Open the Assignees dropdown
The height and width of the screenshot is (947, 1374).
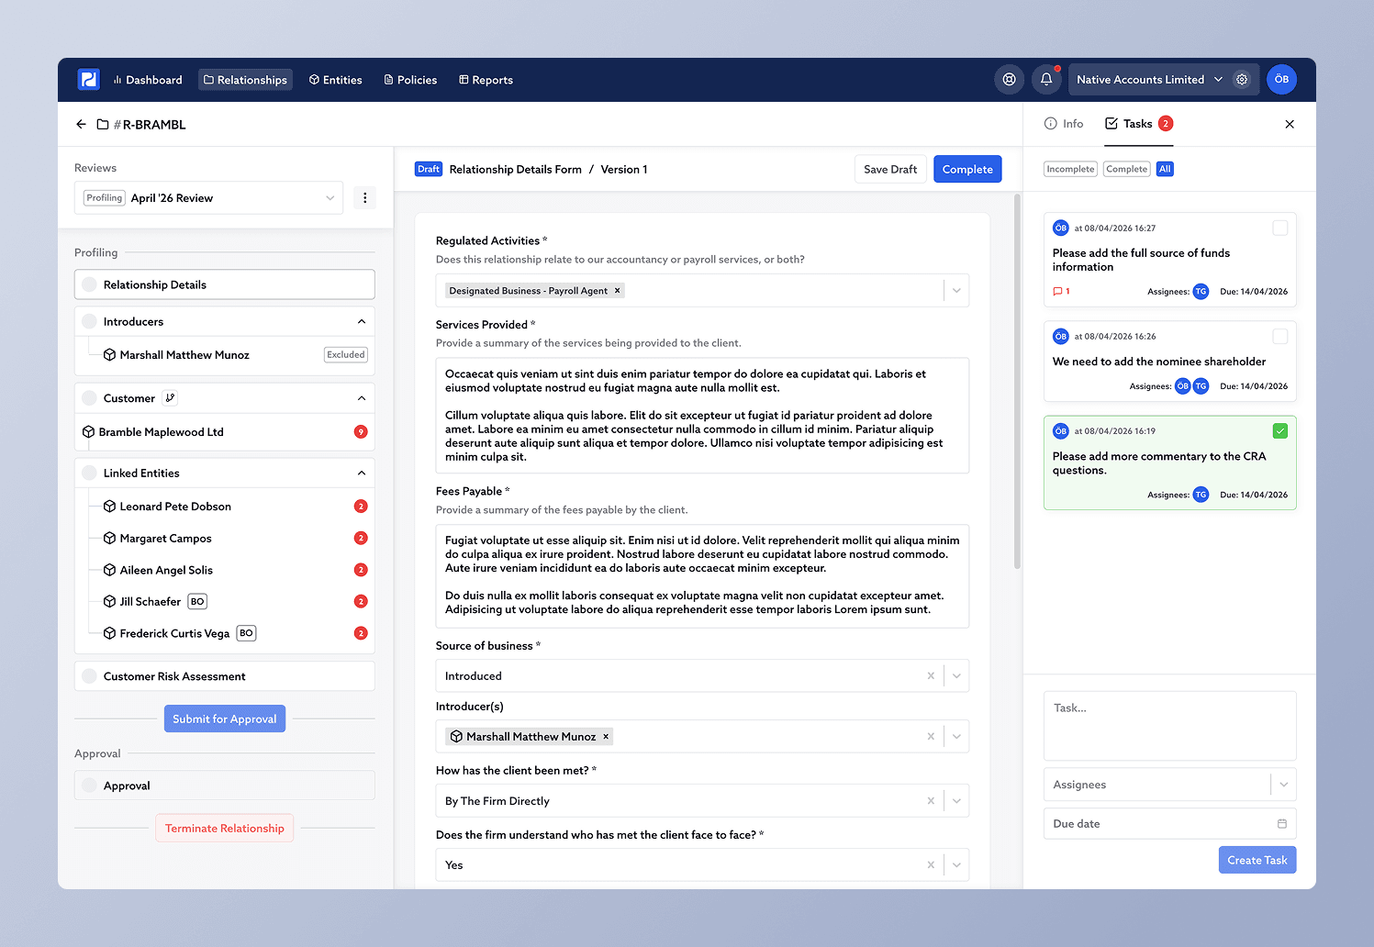1169,785
